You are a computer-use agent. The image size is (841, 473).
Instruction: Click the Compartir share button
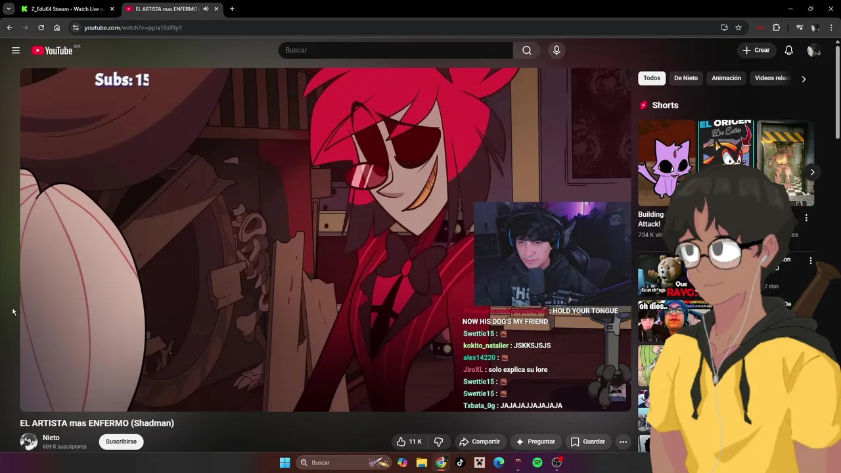pos(480,441)
